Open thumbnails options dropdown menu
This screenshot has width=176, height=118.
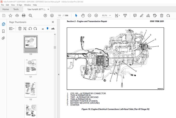(12, 29)
